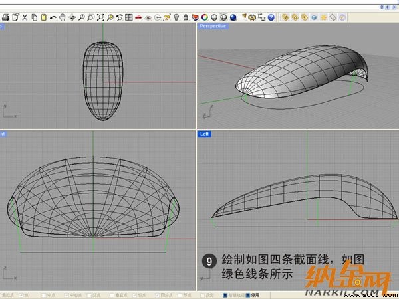399x299 pixels.
Task: Activate the Perspective viewport label
Action: tap(213, 26)
